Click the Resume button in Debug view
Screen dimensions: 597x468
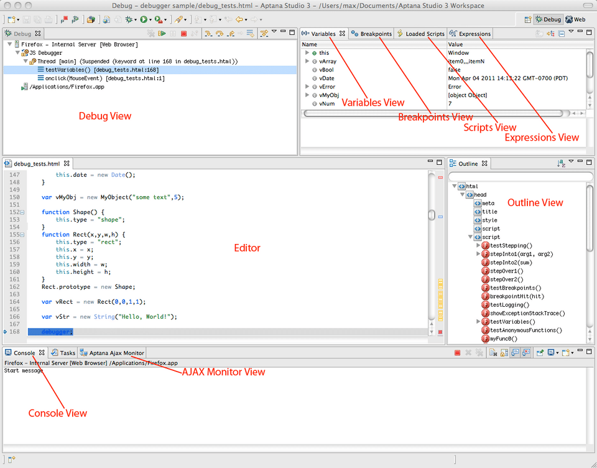pyautogui.click(x=162, y=34)
